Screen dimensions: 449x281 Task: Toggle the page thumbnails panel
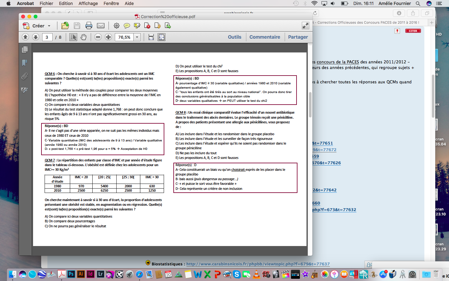(25, 49)
